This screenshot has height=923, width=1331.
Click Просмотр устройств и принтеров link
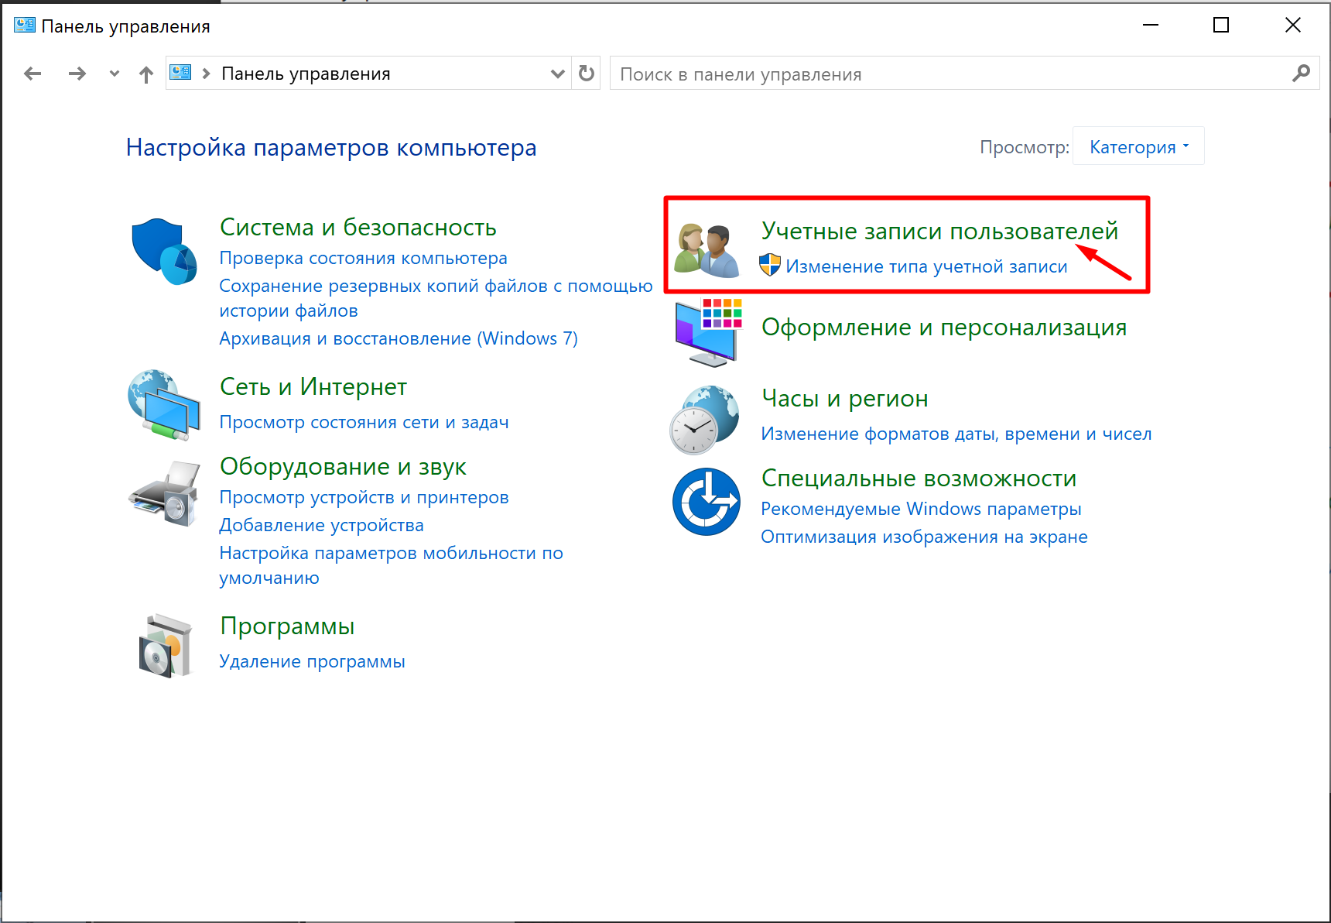(364, 497)
